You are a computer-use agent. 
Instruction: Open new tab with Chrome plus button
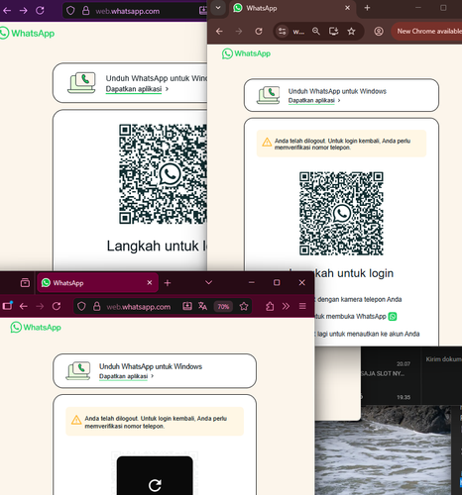tap(367, 8)
